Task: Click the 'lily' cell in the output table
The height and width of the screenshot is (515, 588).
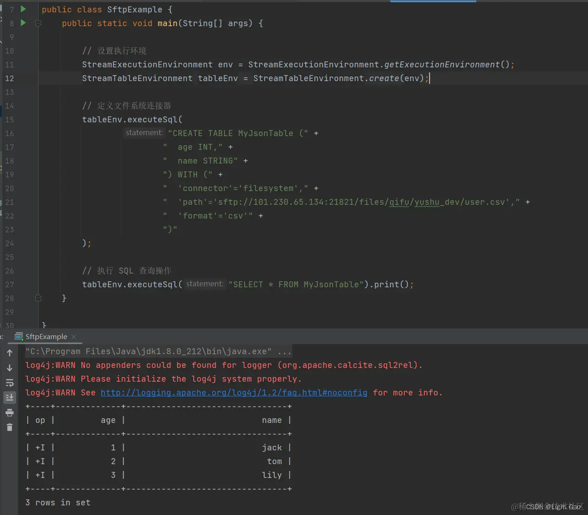Action: (272, 475)
